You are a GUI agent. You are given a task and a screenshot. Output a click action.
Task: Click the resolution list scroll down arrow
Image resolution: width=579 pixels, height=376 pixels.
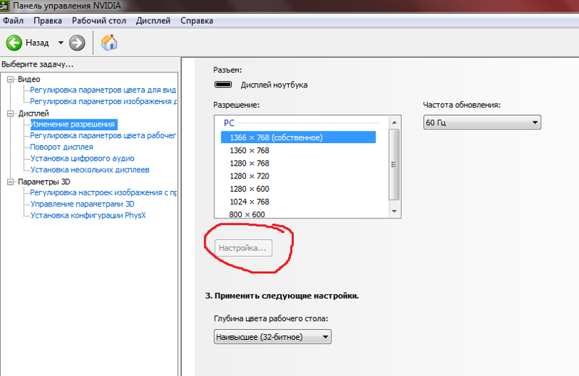click(394, 212)
